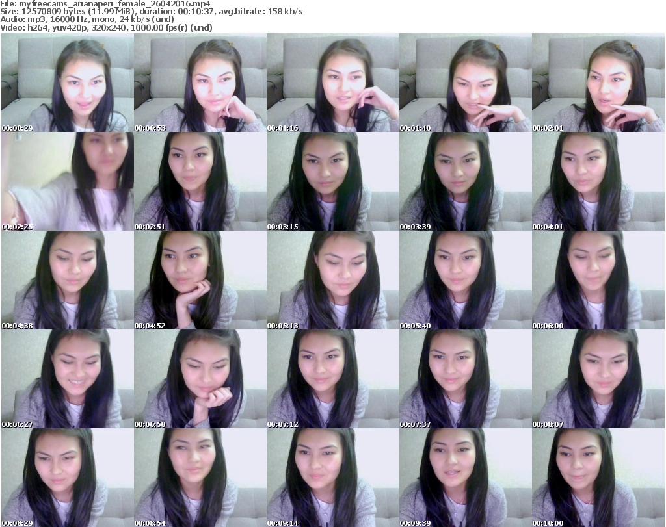
Task: Select the thumbnail stamped 00:07:37
Action: tap(466, 379)
